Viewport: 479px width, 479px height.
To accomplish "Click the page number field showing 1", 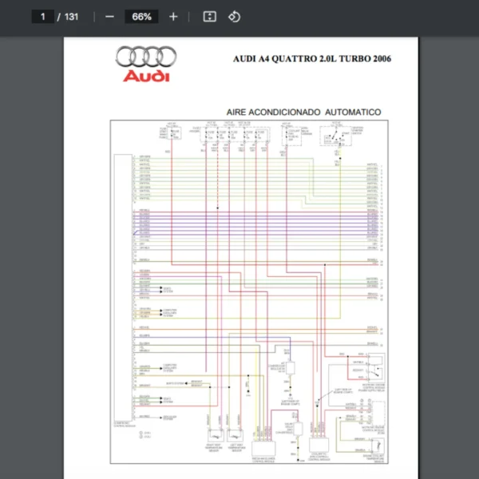I will point(43,17).
